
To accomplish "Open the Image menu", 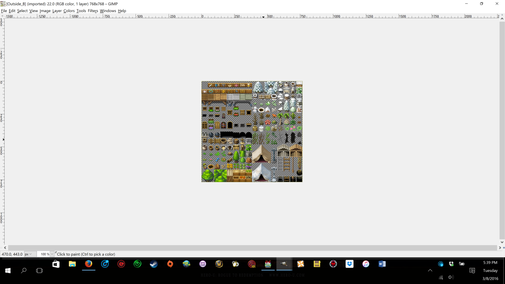I will [45, 11].
